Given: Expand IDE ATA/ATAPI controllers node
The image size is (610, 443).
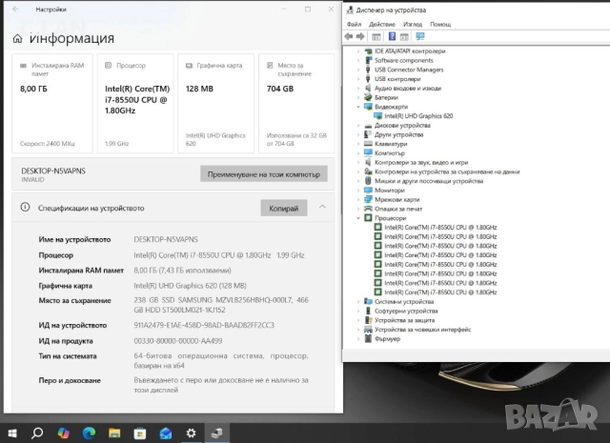Looking at the screenshot, I should [x=358, y=50].
